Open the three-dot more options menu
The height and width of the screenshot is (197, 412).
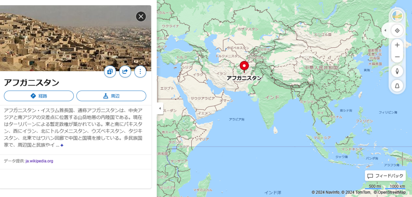tap(140, 71)
